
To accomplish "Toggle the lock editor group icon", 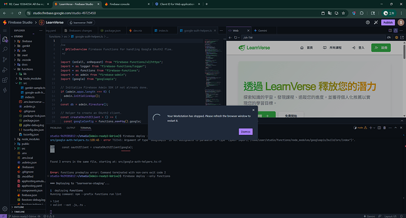I will pos(395,31).
